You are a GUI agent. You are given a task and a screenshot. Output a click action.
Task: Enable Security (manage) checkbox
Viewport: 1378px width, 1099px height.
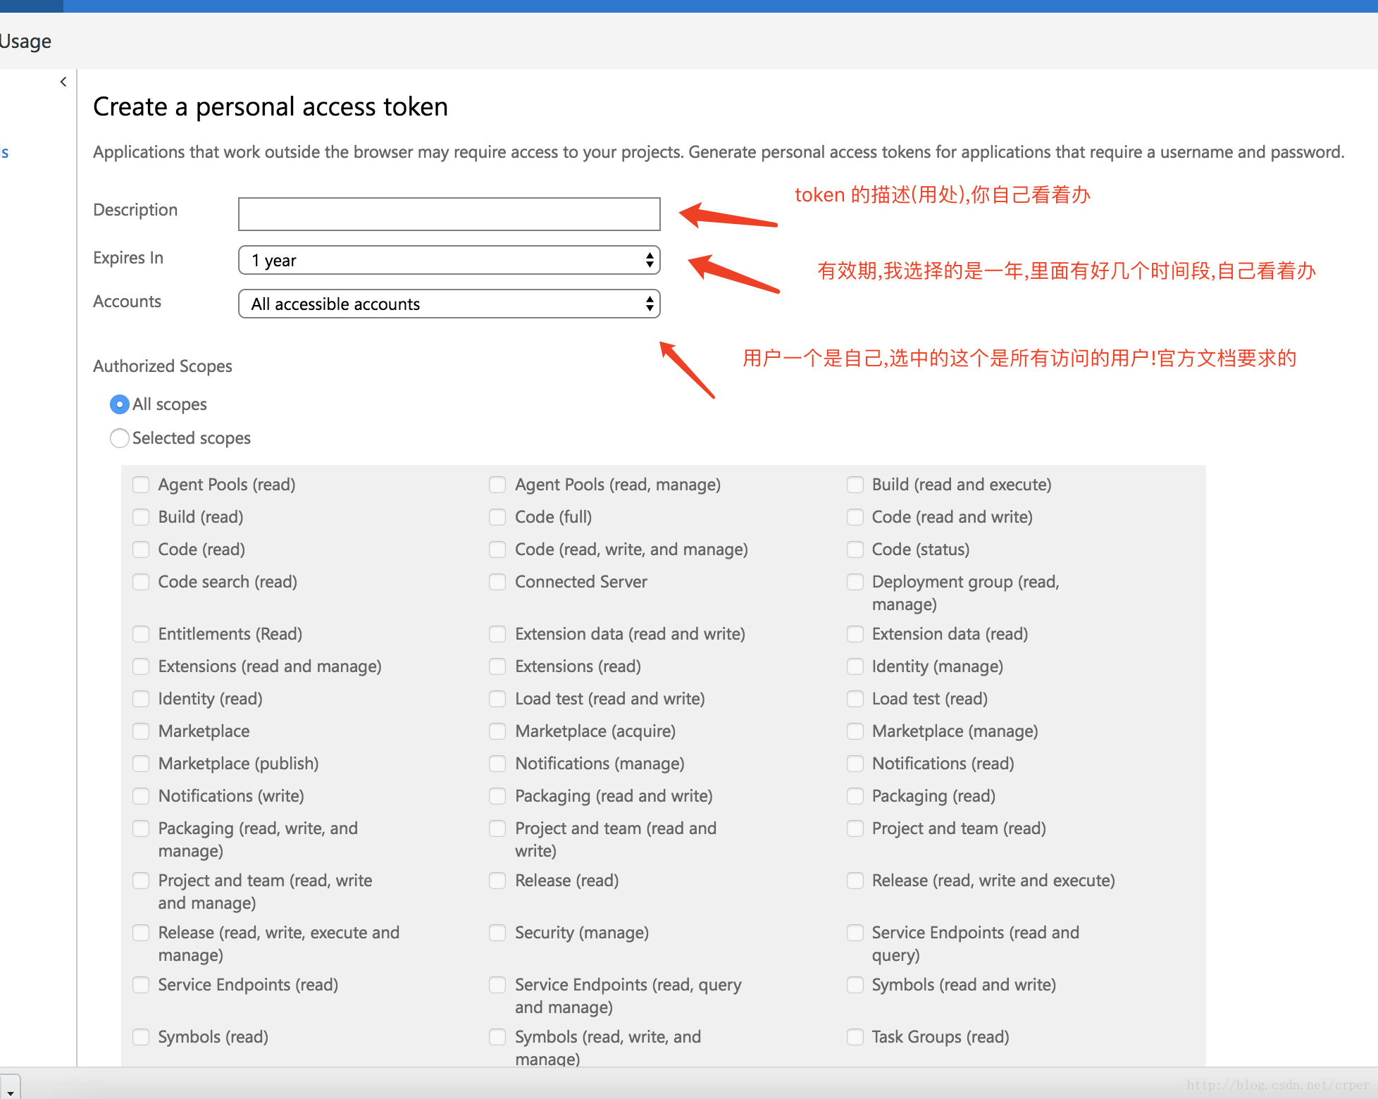click(497, 933)
